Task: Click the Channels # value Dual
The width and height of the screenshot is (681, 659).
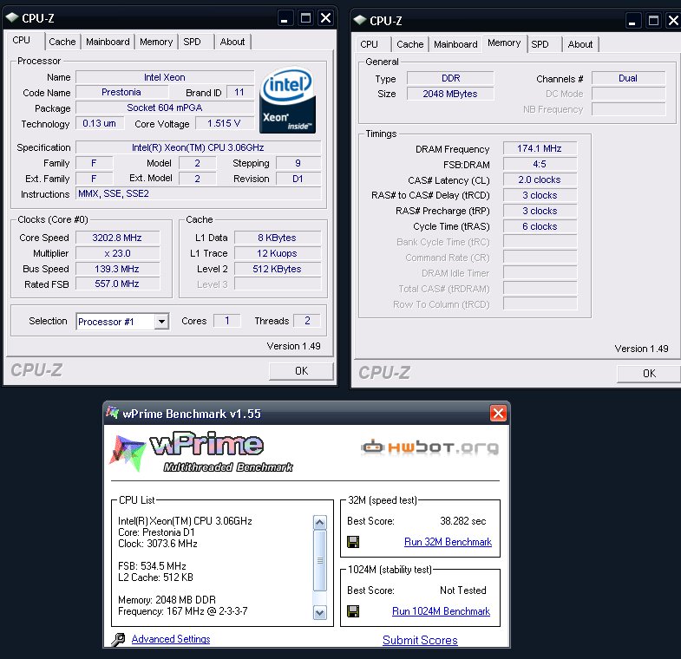Action: pyautogui.click(x=628, y=78)
